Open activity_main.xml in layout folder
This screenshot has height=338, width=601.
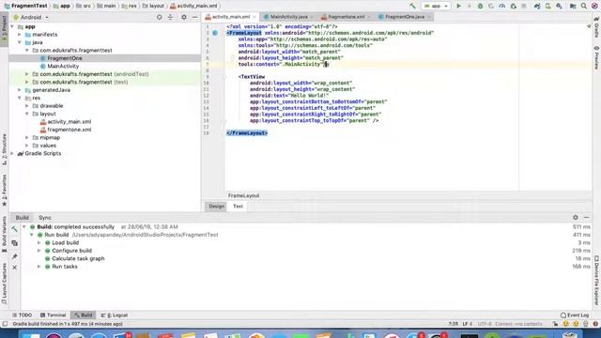click(x=69, y=122)
